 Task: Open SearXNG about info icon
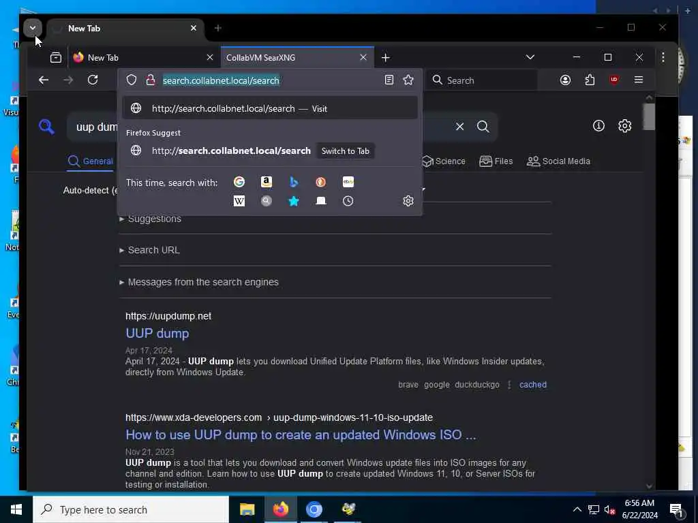point(598,126)
